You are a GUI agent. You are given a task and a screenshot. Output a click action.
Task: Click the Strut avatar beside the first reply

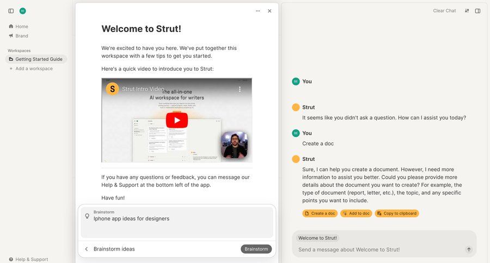point(296,108)
